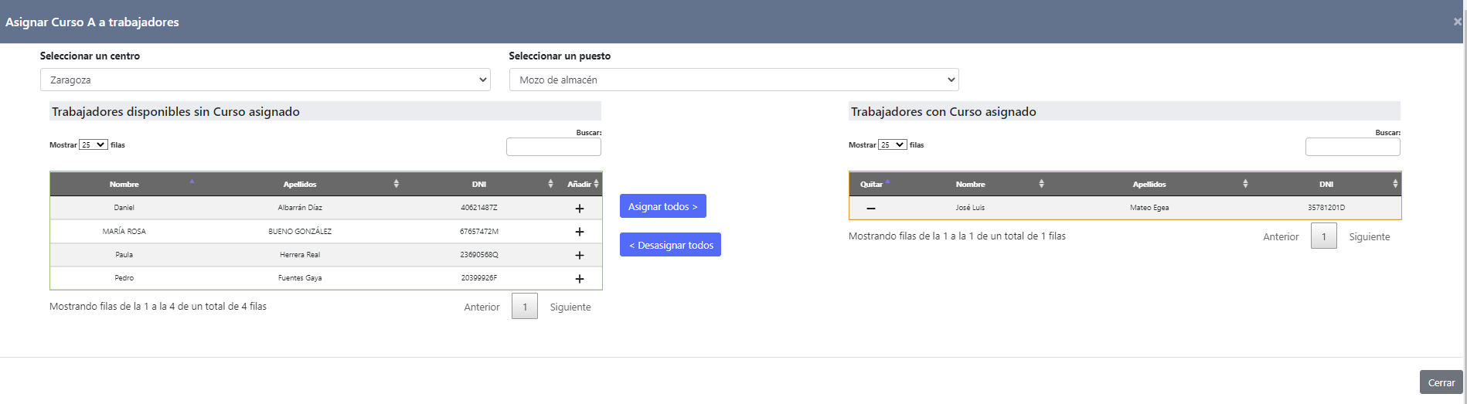Add MARÍA ROSA BUENO GONZÁLEZ with plus icon
This screenshot has width=1467, height=404.
(580, 232)
